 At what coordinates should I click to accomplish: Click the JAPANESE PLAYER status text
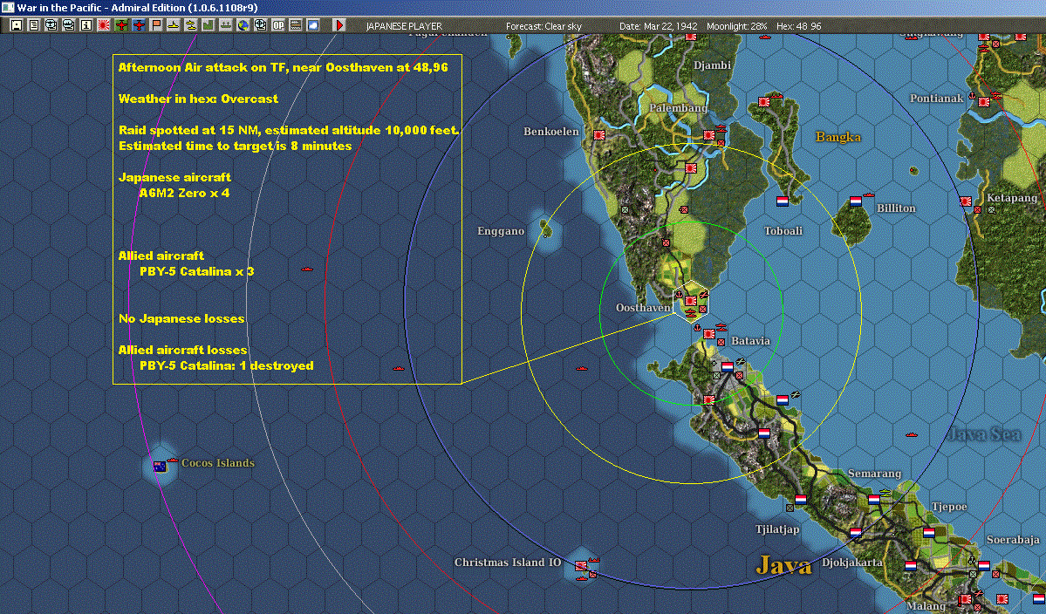404,26
